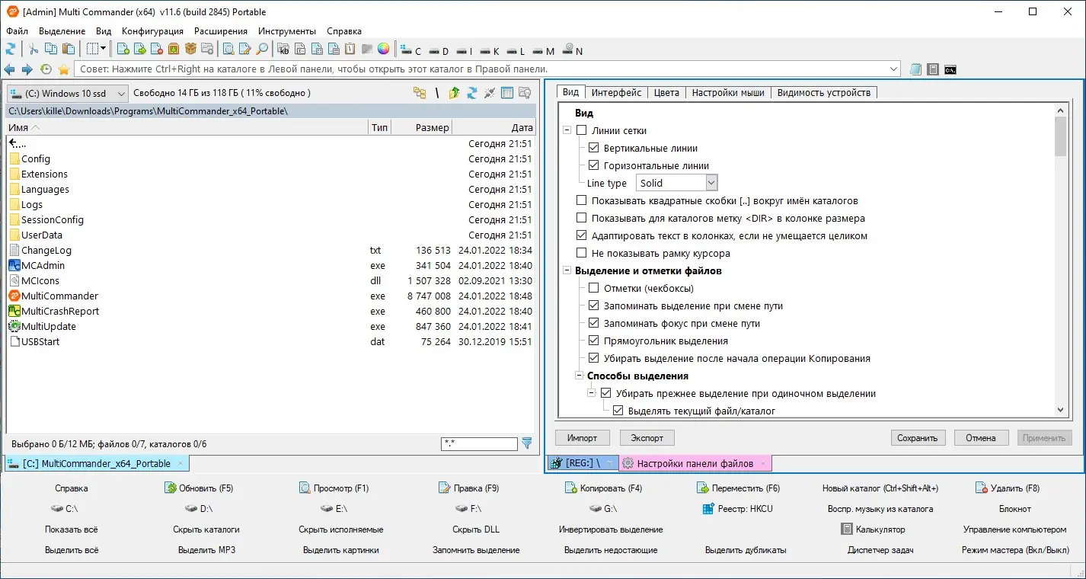Uncheck Прямоугольник выделения option

[x=594, y=341]
